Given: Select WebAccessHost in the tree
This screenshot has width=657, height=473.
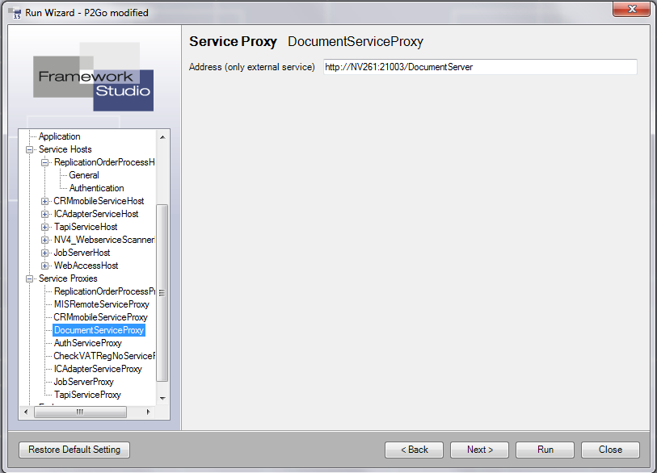Looking at the screenshot, I should click(86, 266).
